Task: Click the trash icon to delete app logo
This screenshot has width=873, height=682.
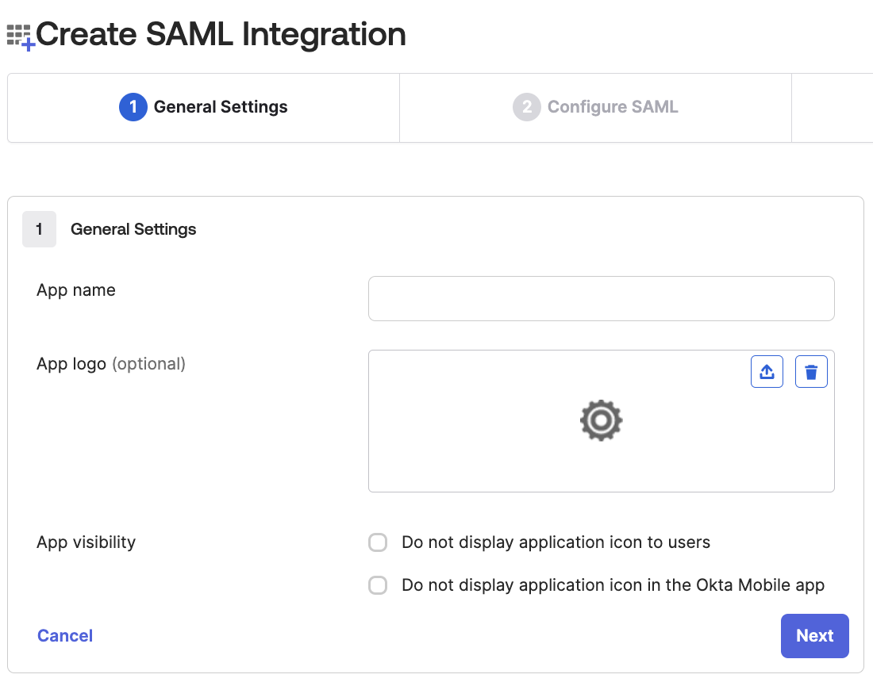Action: [811, 371]
